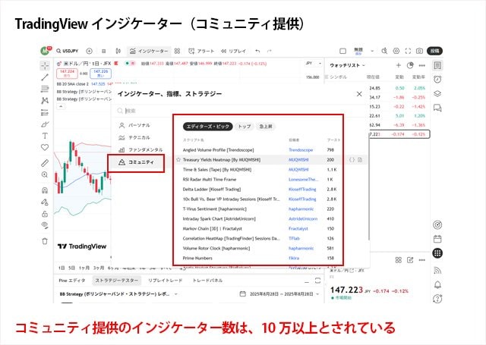This screenshot has width=486, height=345.
Task: Open the Fibonacci retracement tools
Action: 45,89
